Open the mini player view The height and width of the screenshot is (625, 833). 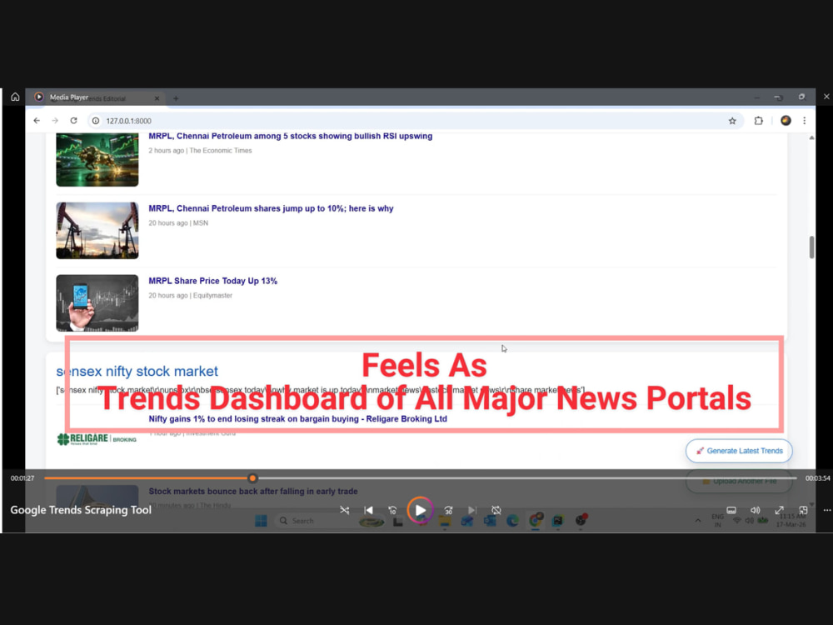point(803,510)
